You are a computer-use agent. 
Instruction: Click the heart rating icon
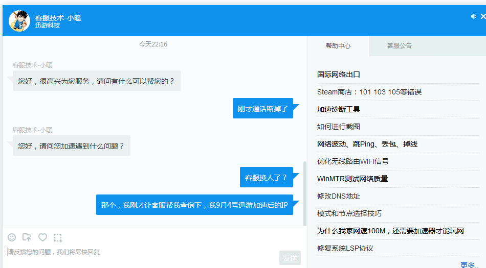coord(43,237)
